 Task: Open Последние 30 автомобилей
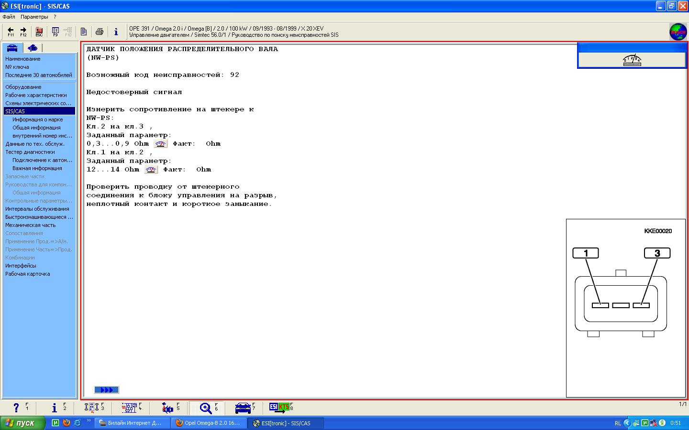pyautogui.click(x=39, y=75)
